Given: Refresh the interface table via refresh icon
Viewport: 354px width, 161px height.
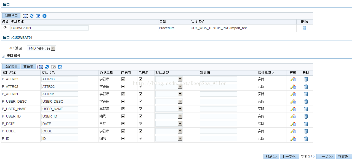Looking at the screenshot, I should pos(32,16).
